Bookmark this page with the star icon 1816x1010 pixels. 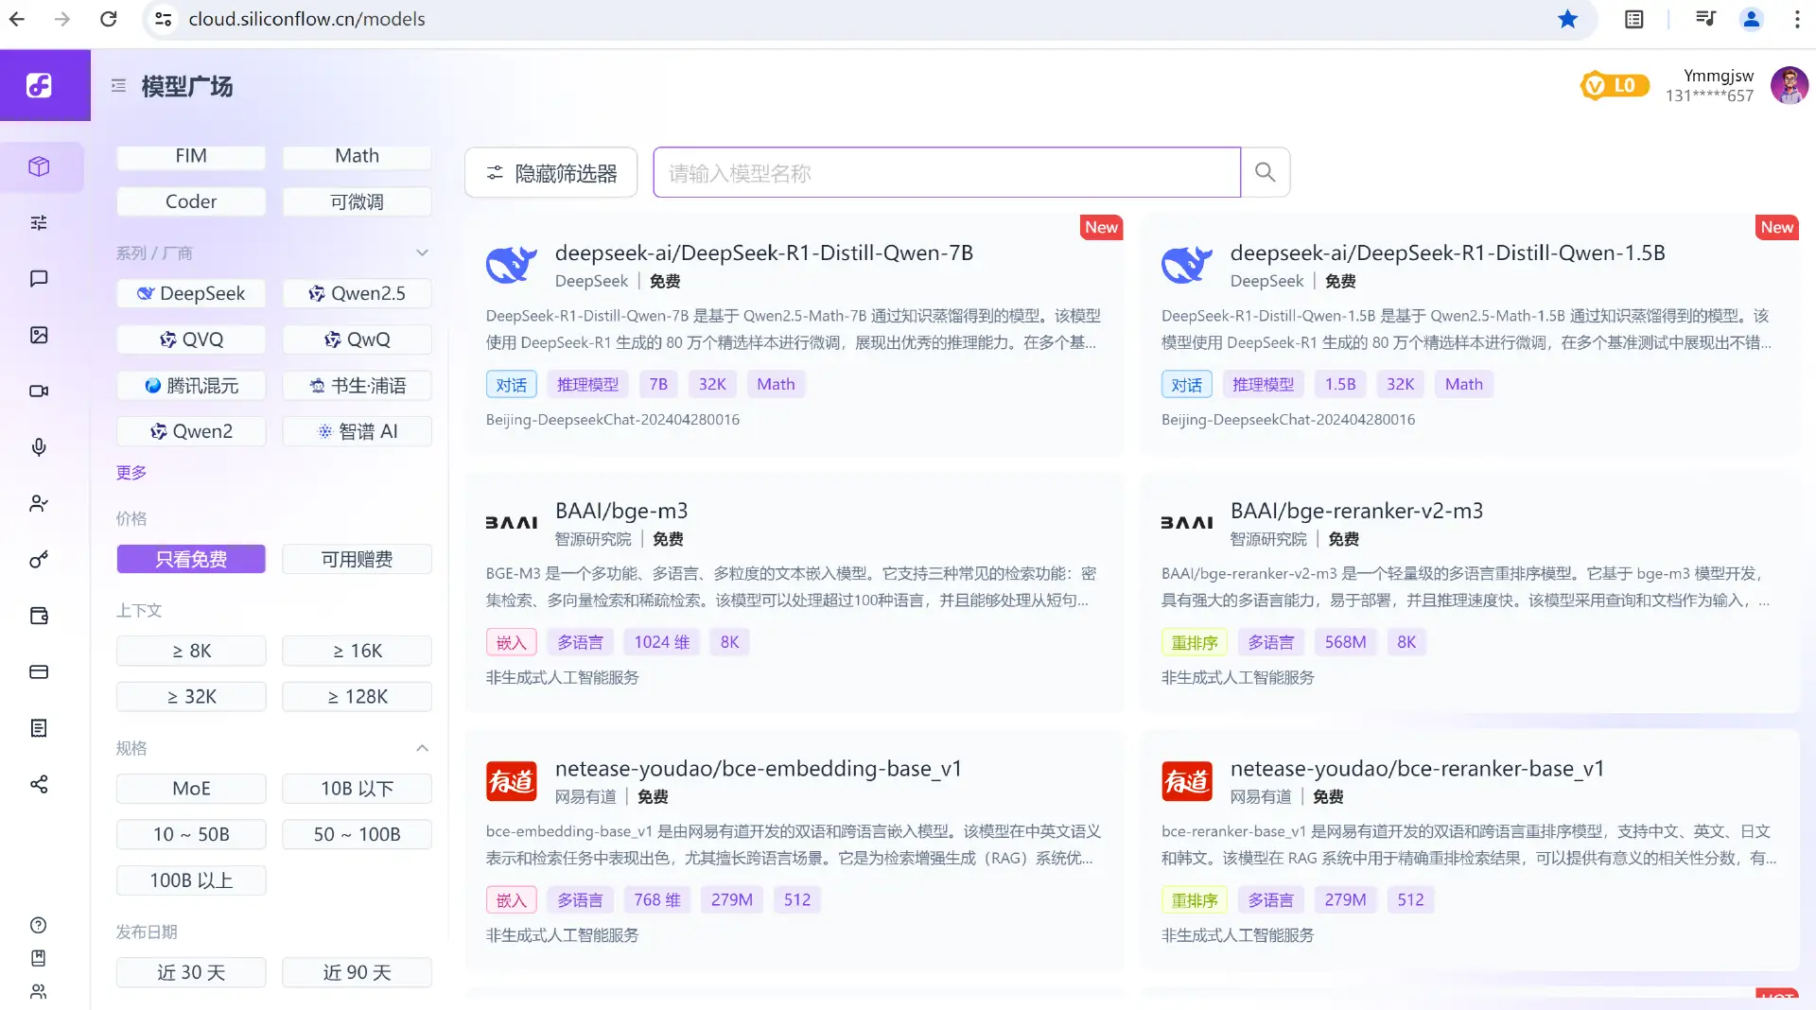coord(1568,19)
